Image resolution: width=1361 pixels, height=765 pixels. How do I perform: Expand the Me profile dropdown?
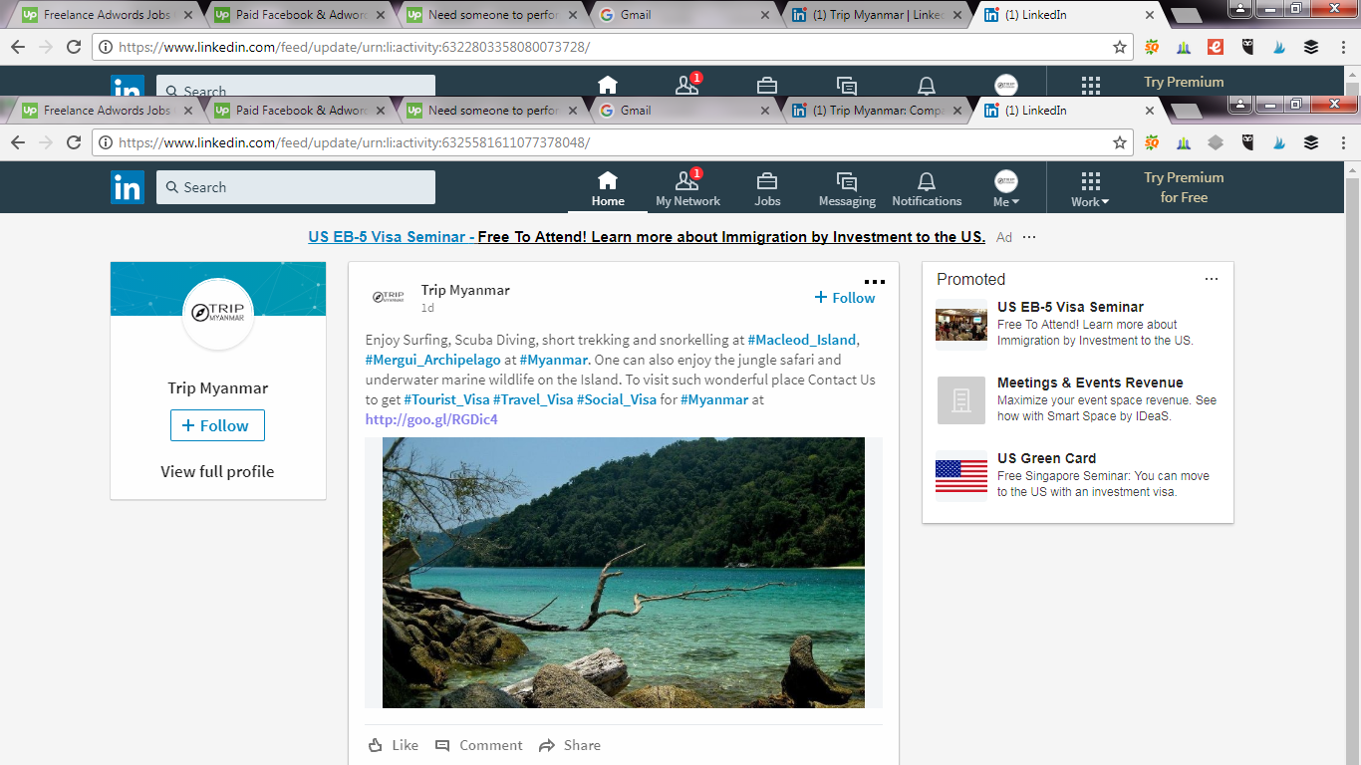(1006, 188)
